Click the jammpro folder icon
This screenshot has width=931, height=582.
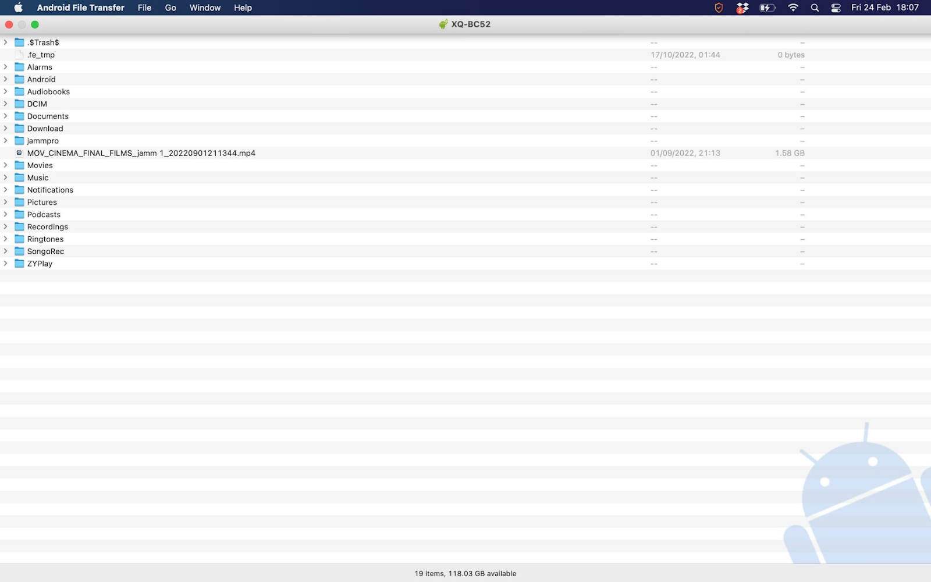click(x=19, y=140)
